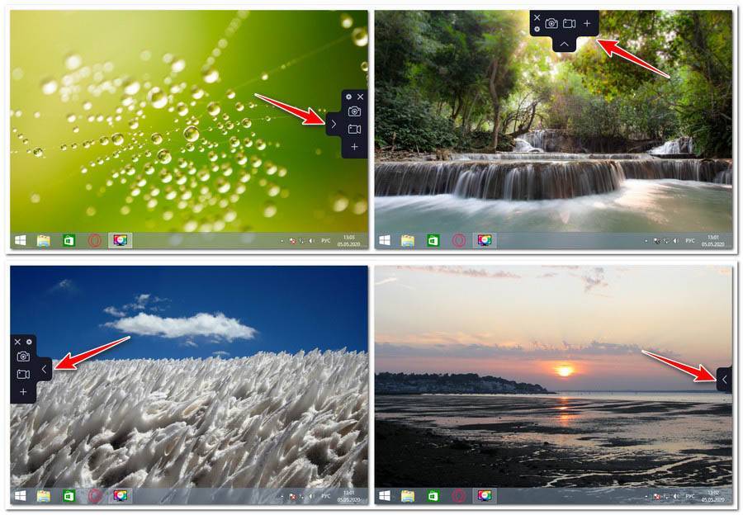
Task: Open clock showing 05.05.2020 on green dewdrop taskbar
Action: (348, 241)
